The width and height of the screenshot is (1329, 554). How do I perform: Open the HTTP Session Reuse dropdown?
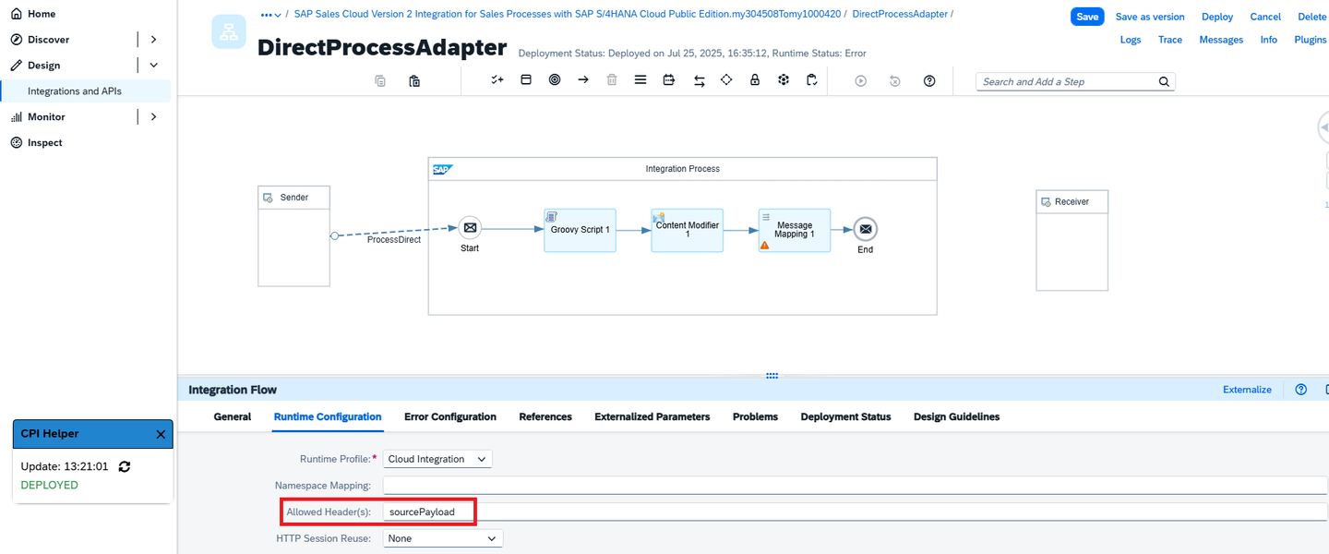pos(443,538)
